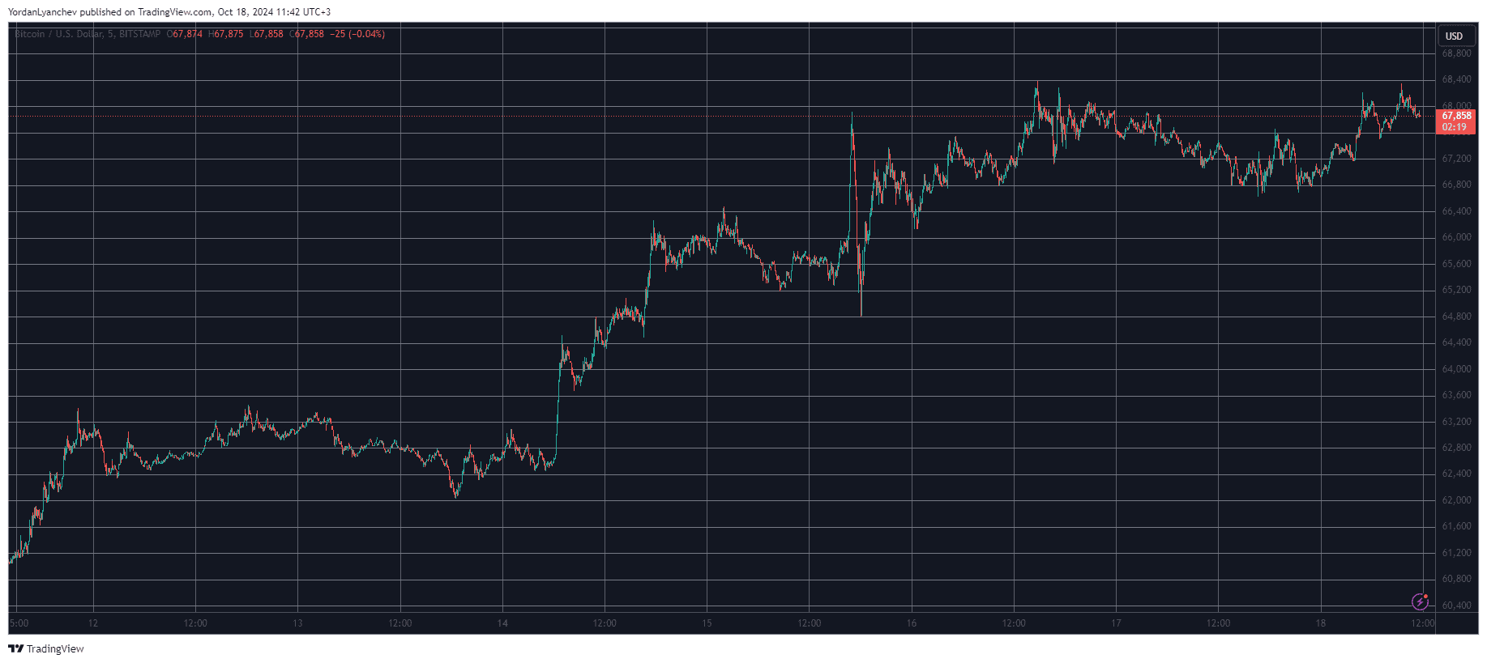Click the 62,400 price axis label
Viewport: 1487px width, 663px height.
tap(1456, 474)
